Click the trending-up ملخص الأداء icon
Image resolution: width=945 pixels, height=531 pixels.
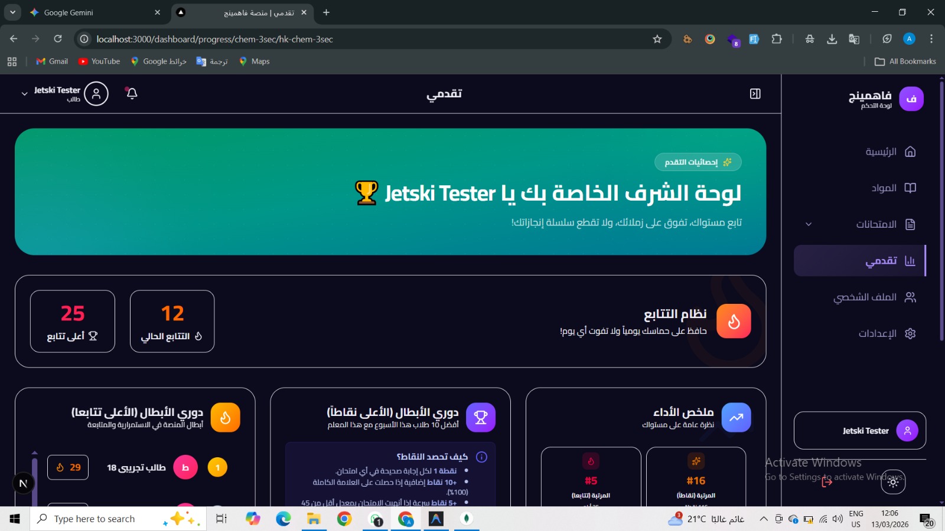(736, 418)
